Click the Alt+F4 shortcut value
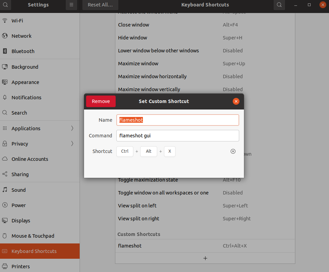Viewport: 329px width, 272px height. [230, 25]
